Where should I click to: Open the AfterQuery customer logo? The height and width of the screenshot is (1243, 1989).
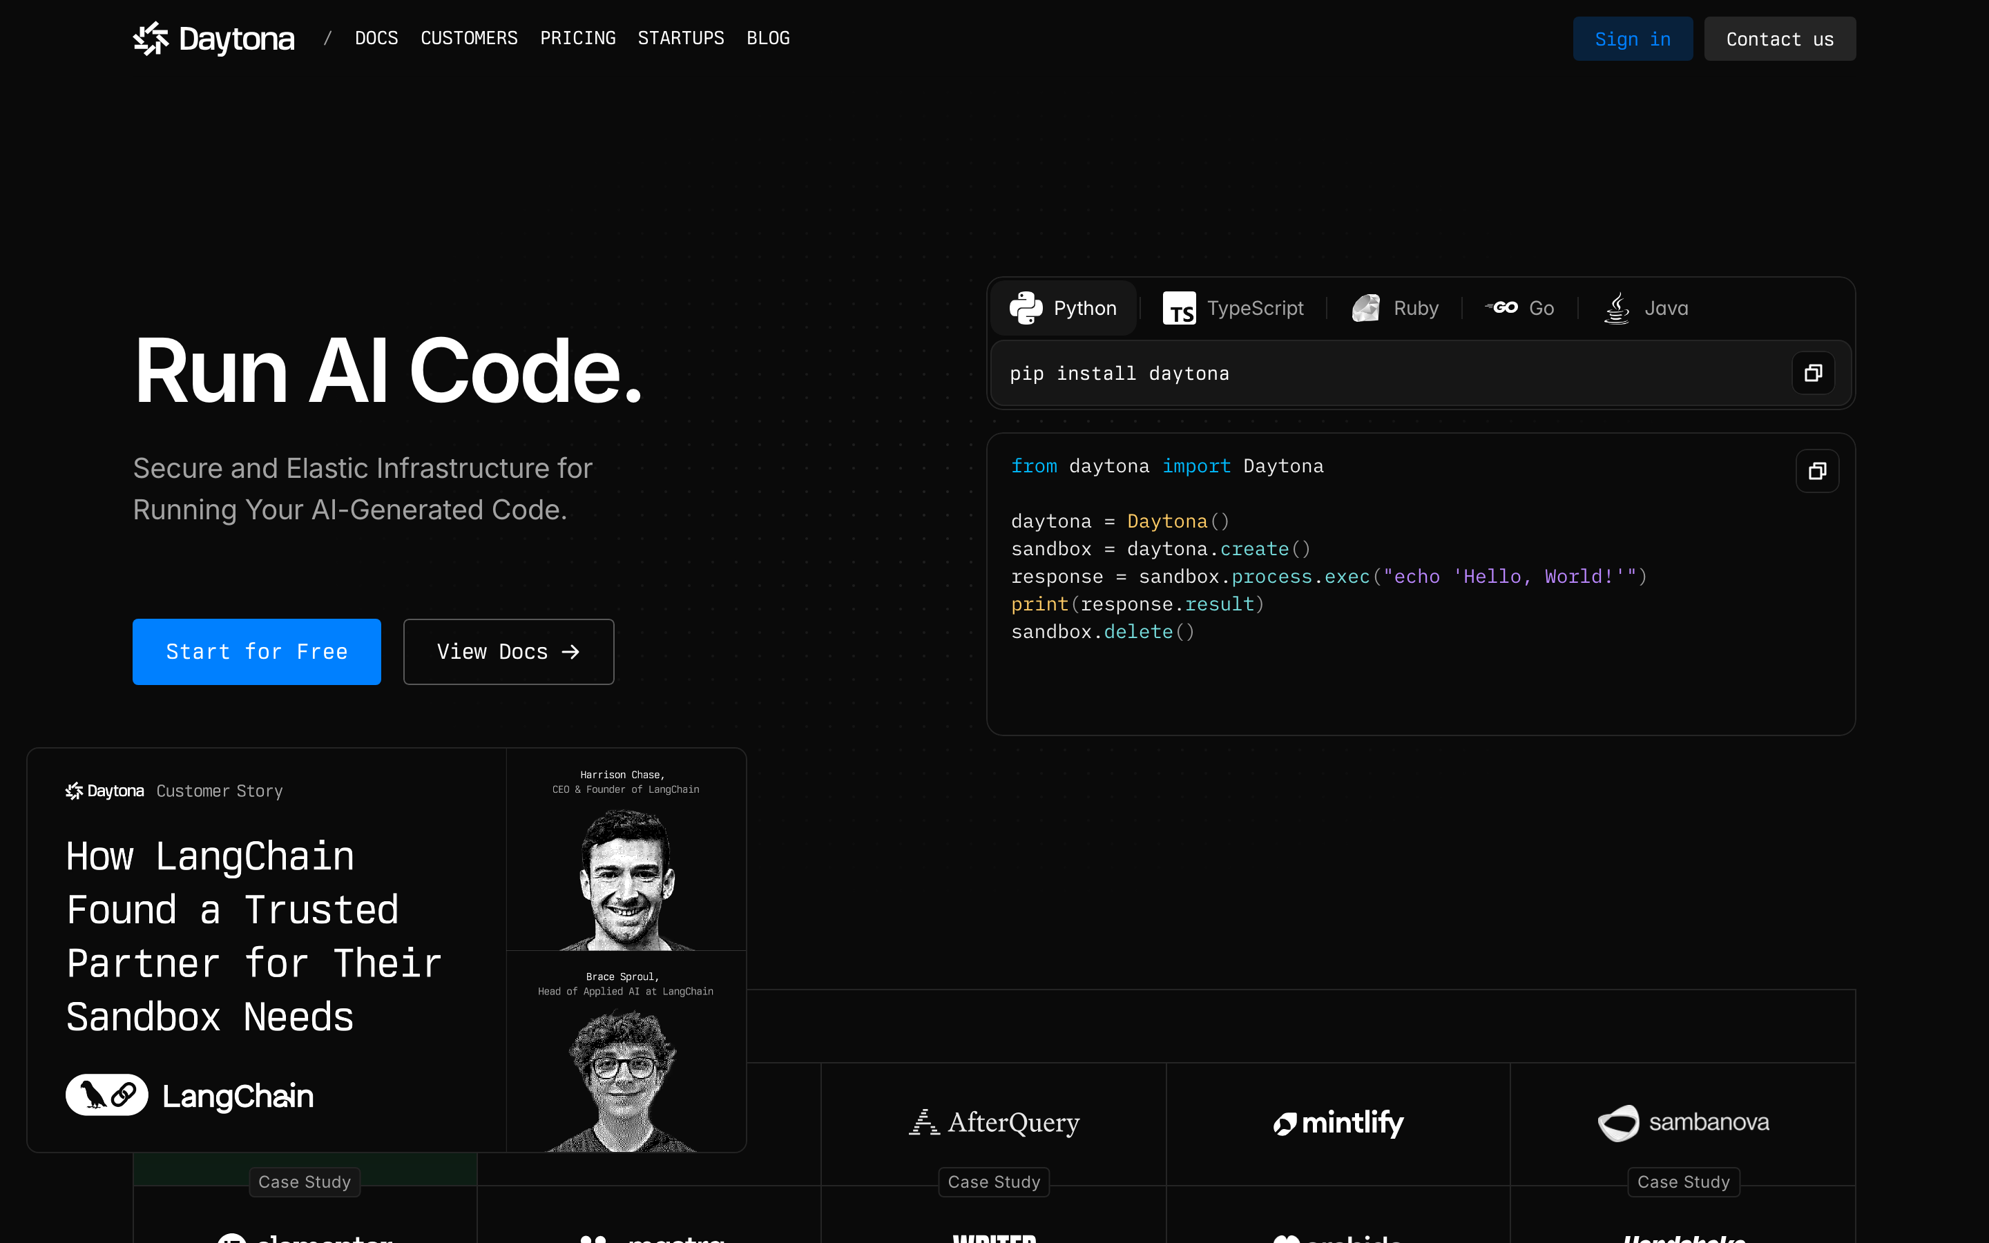(994, 1122)
